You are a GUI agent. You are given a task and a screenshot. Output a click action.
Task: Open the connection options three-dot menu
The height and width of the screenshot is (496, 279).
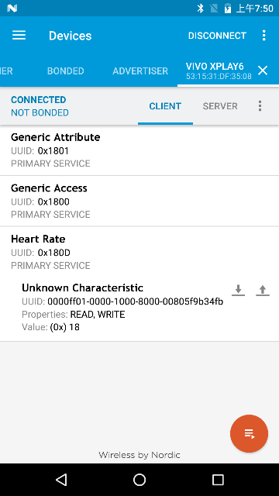click(x=260, y=106)
